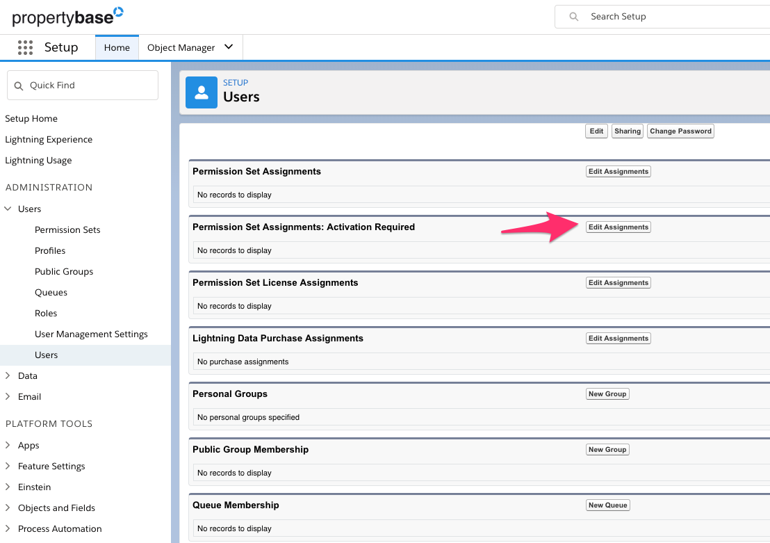770x543 pixels.
Task: Click the Public Group Membership section title
Action: point(250,450)
